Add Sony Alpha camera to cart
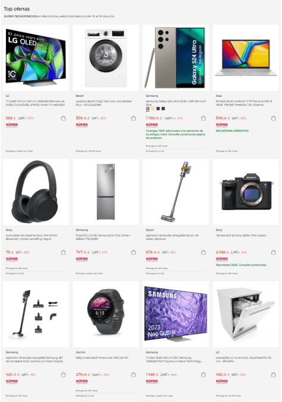The height and width of the screenshot is (402, 282). coord(273,252)
